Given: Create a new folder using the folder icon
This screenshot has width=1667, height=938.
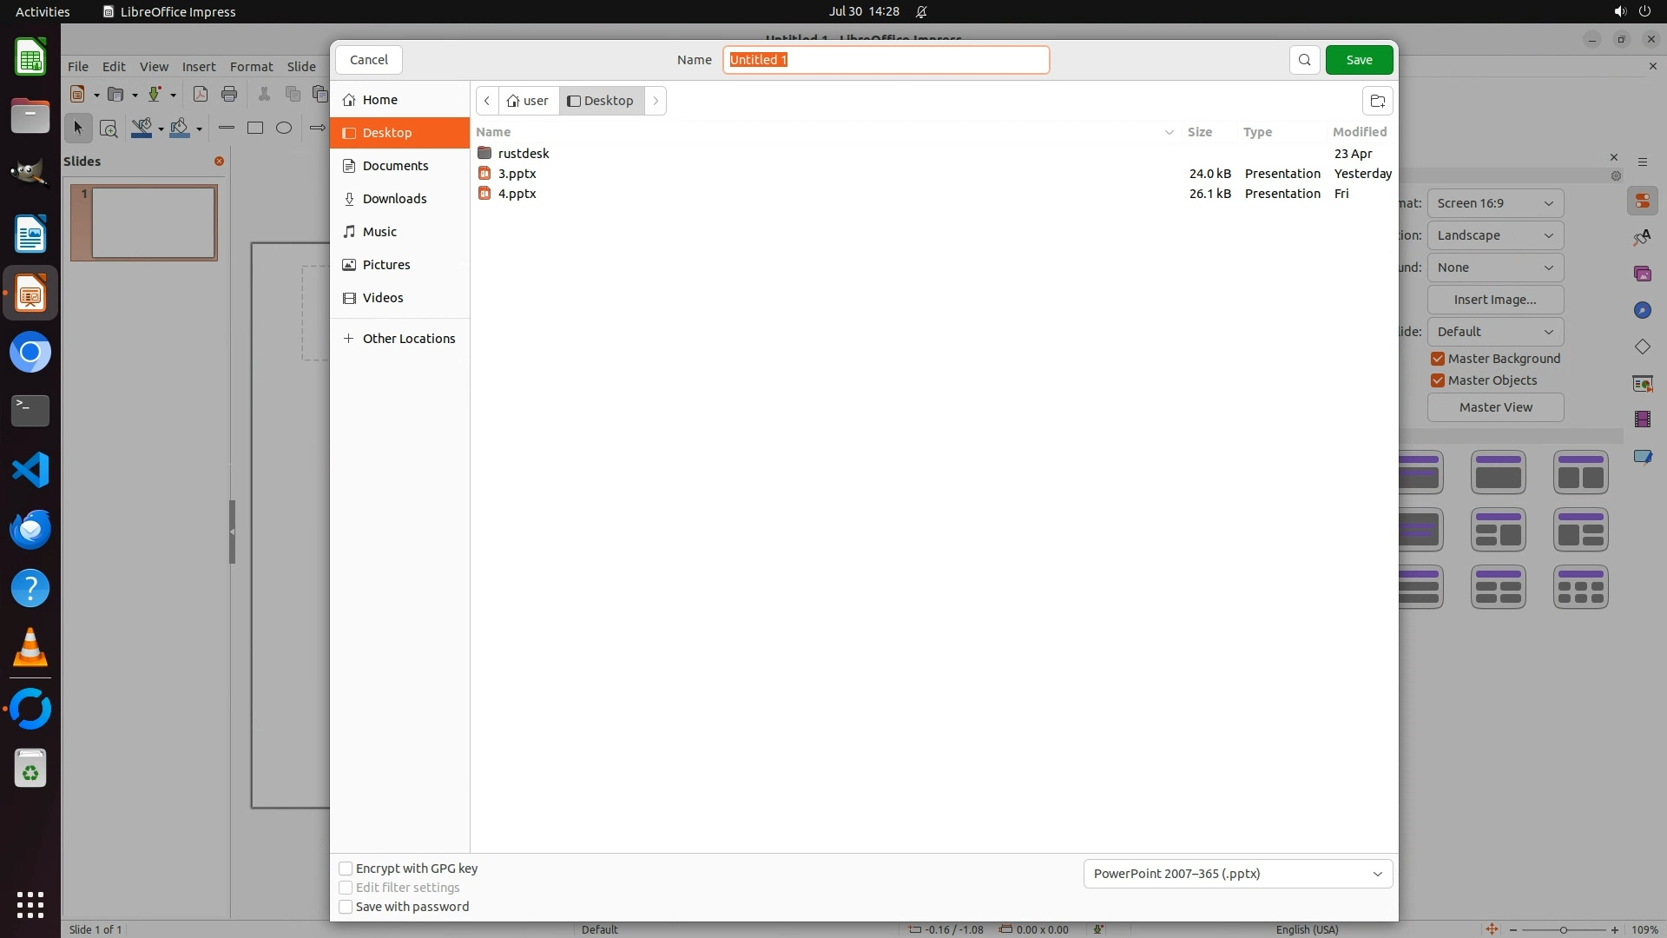Looking at the screenshot, I should pos(1377,101).
